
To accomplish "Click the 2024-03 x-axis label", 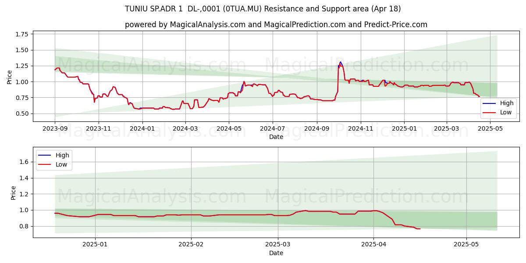I will (185, 129).
